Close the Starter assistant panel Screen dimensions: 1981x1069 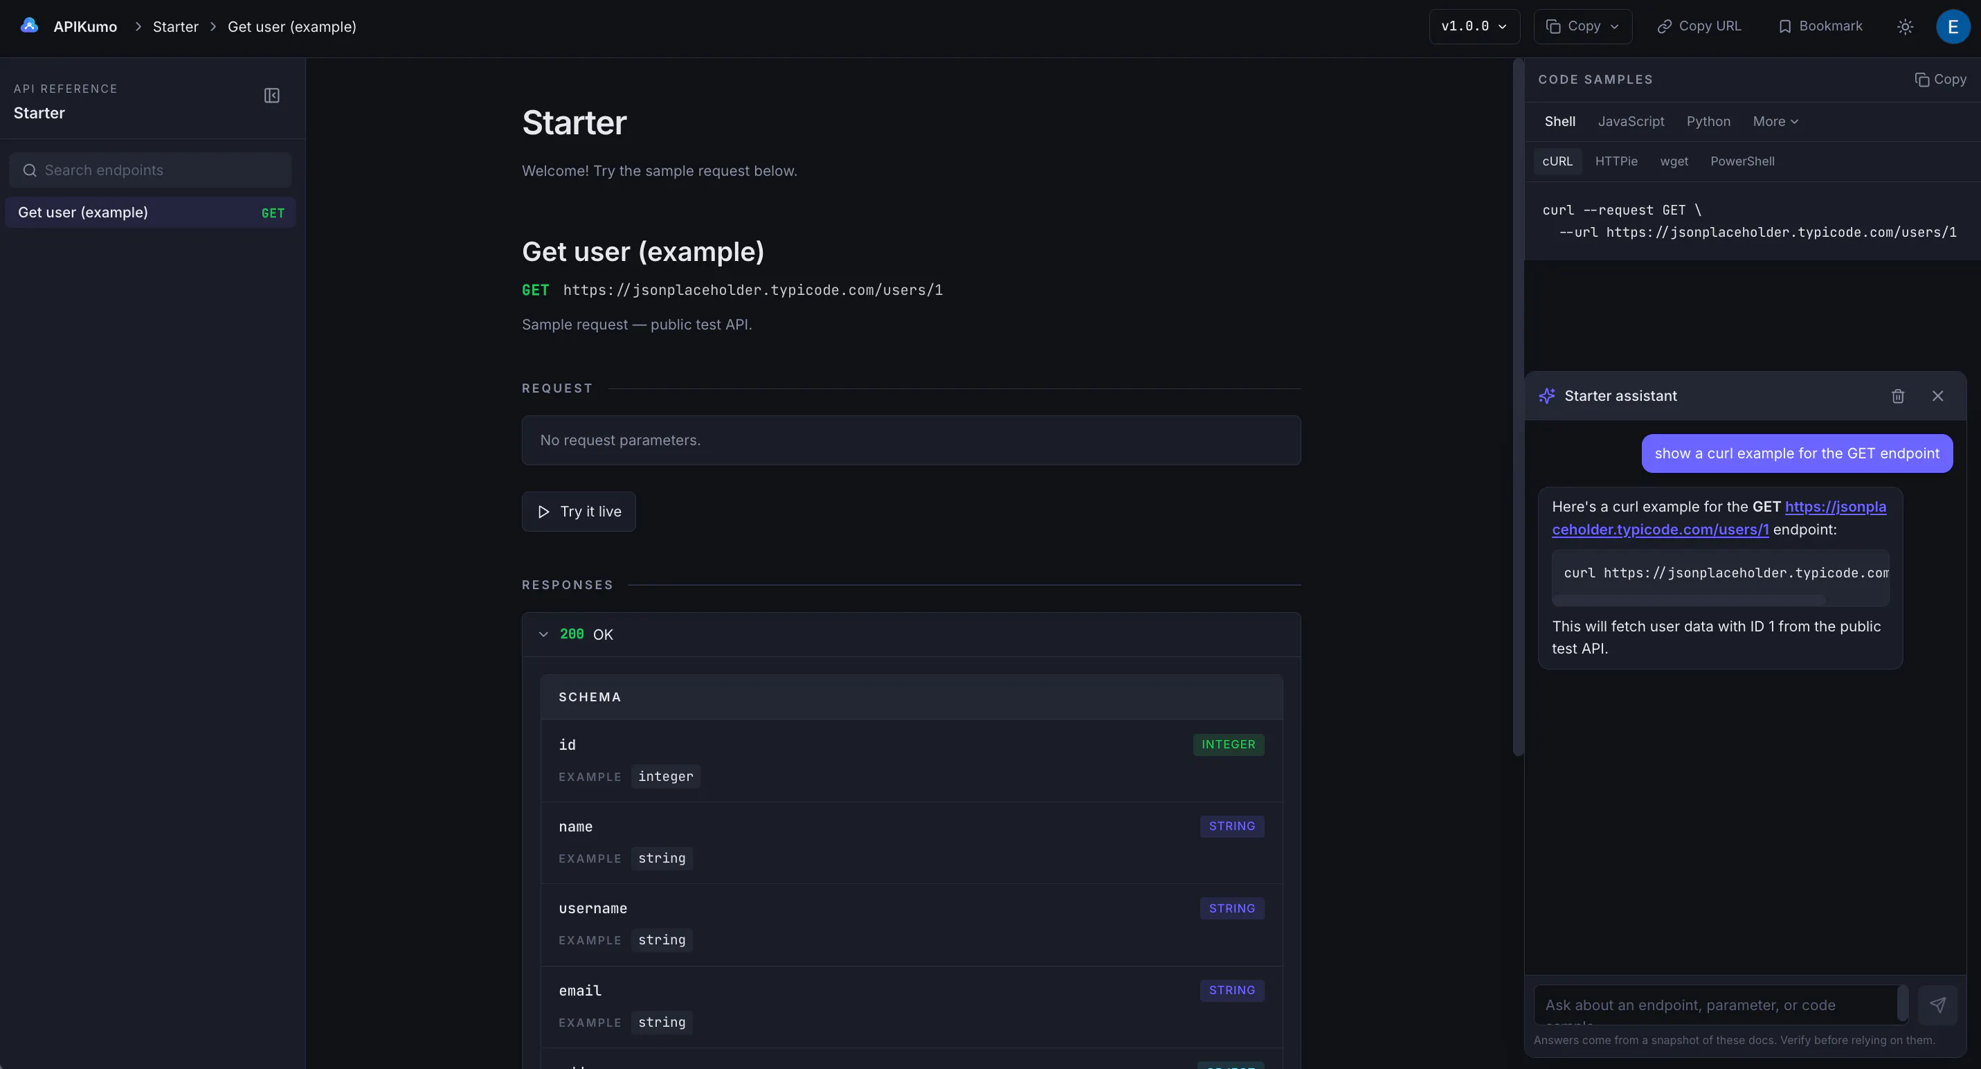point(1937,396)
